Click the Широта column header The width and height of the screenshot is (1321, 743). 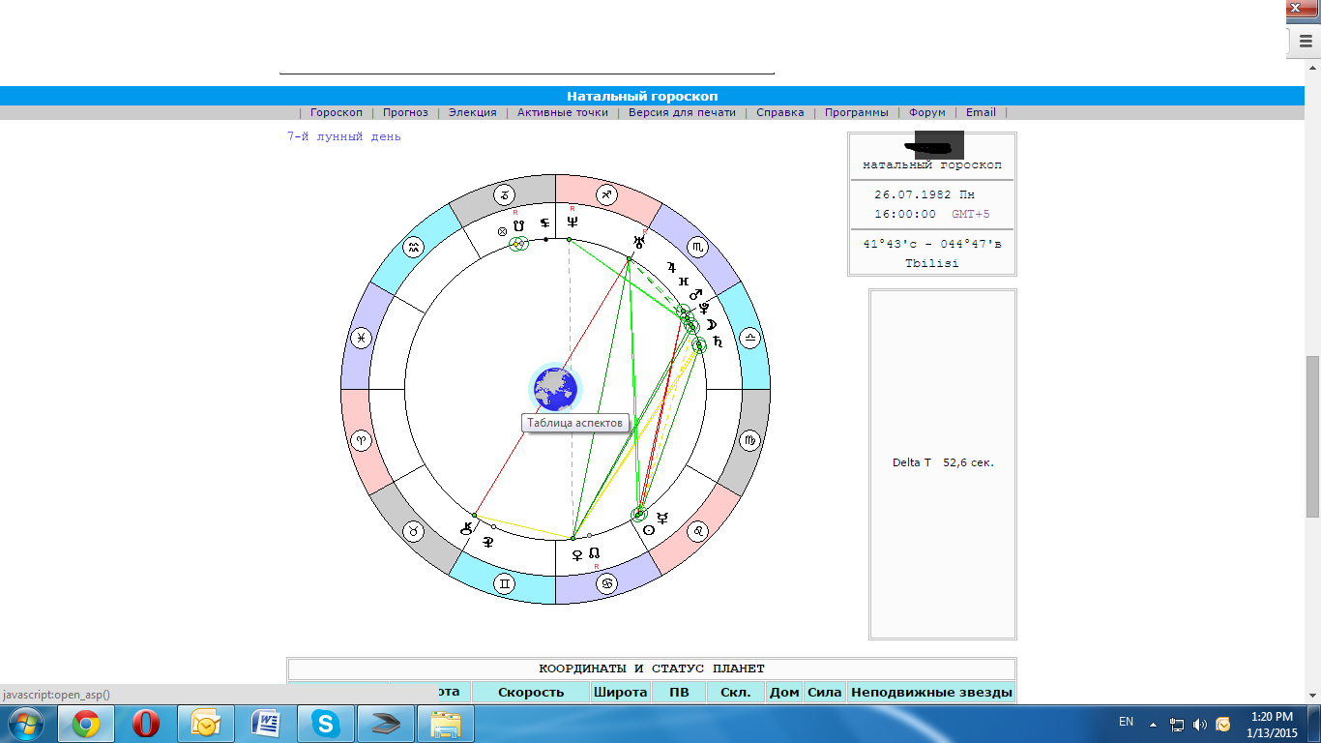(620, 692)
